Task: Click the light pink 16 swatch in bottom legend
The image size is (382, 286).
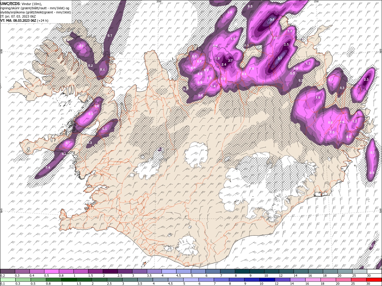Action: (313, 280)
